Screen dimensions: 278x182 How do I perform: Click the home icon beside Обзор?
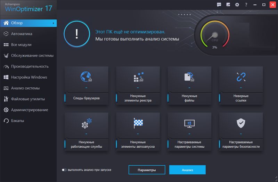(x=6, y=23)
